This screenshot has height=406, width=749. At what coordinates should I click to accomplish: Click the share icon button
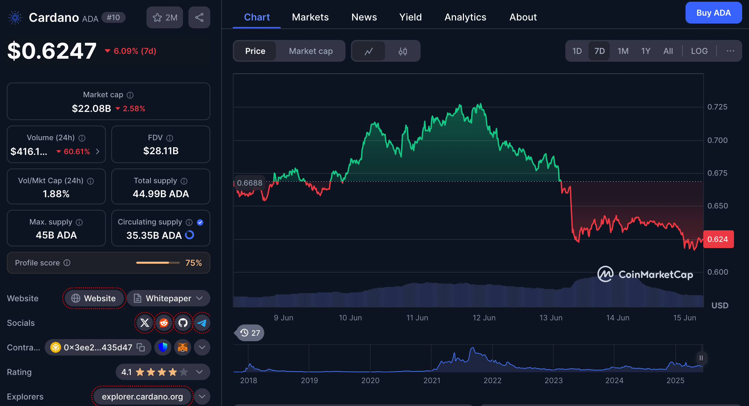[199, 17]
